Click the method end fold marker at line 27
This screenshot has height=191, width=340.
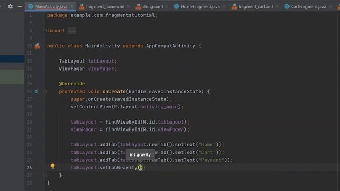(45, 175)
